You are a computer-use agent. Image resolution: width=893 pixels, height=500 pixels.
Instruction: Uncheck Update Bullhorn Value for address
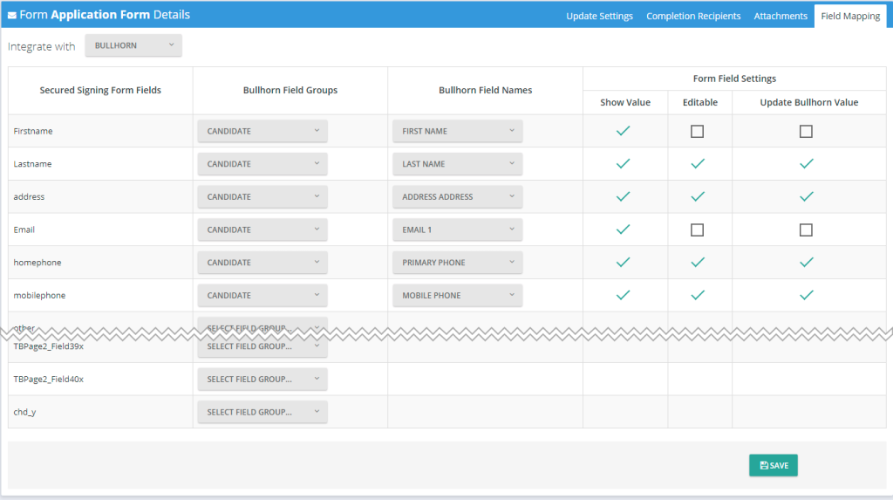[807, 196]
